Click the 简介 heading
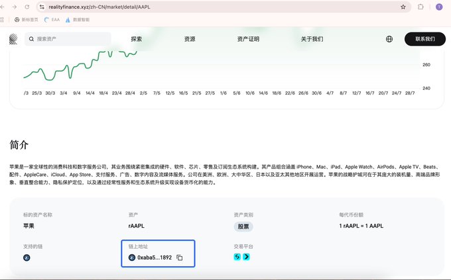Viewport: 451px width, 280px height. 19,144
